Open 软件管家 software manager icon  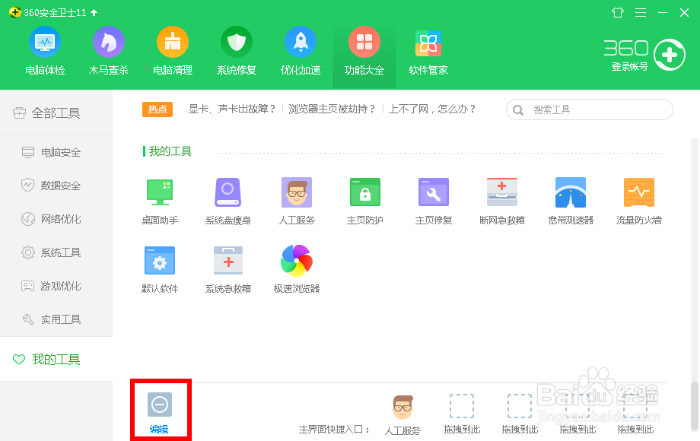428,43
